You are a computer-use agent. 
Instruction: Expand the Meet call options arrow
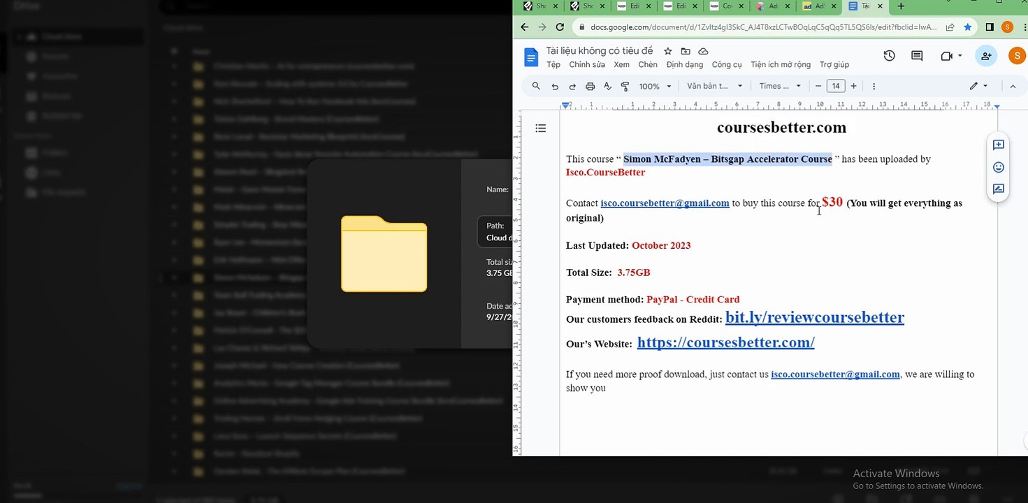point(960,56)
